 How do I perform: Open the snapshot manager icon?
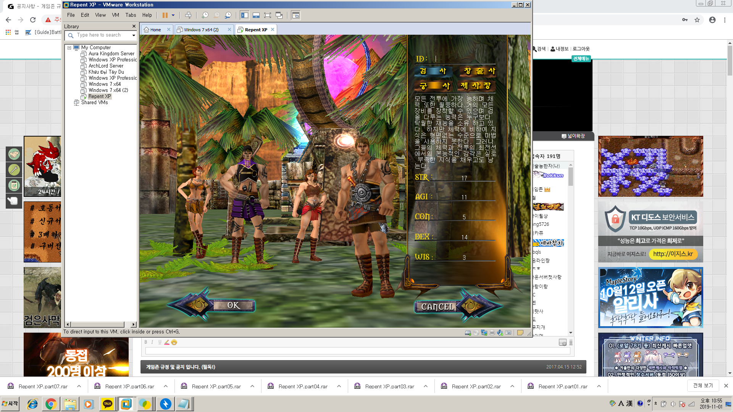(228, 15)
